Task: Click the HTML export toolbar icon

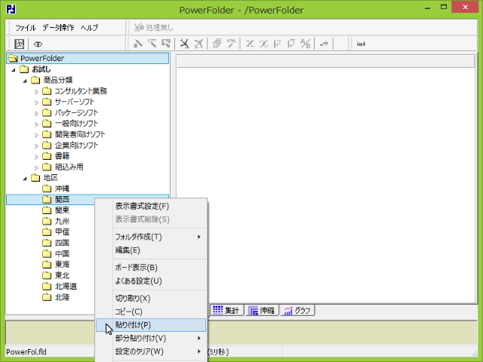Action: [x=232, y=44]
